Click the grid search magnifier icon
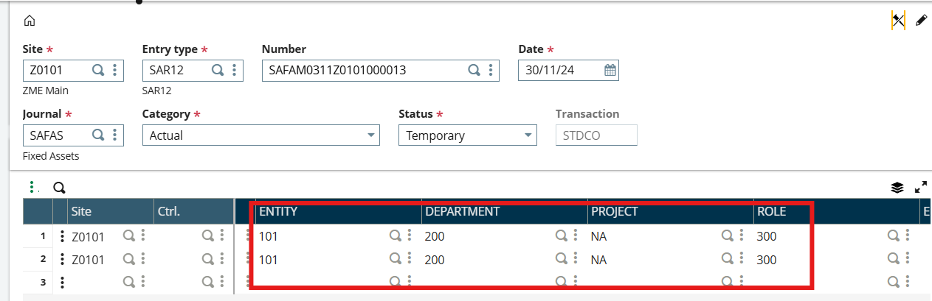Image resolution: width=932 pixels, height=301 pixels. pyautogui.click(x=59, y=188)
